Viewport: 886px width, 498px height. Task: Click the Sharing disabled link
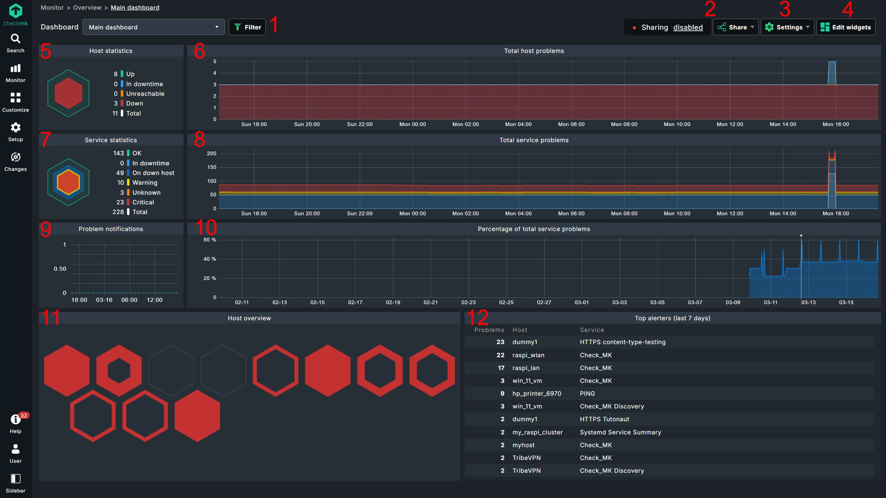click(688, 27)
